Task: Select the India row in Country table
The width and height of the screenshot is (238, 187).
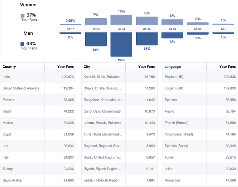Action: [x=38, y=77]
